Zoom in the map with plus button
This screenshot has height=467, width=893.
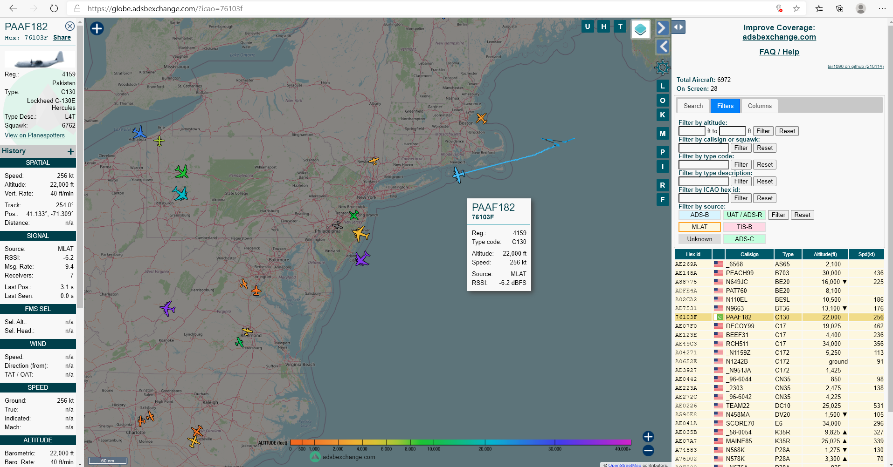coord(648,436)
